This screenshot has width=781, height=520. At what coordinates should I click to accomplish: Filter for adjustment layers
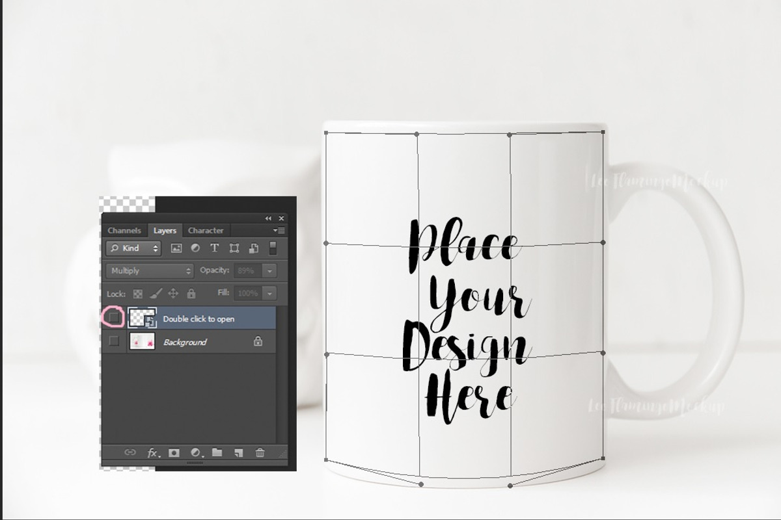pyautogui.click(x=195, y=248)
